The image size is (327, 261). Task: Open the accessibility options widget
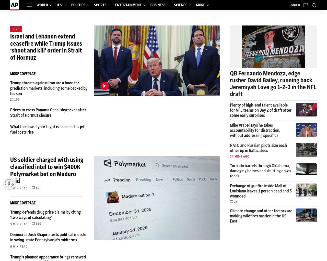(x=9, y=183)
